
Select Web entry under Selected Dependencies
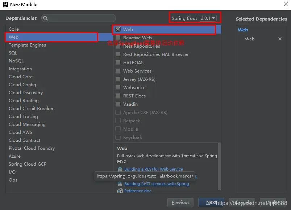pyautogui.click(x=250, y=39)
